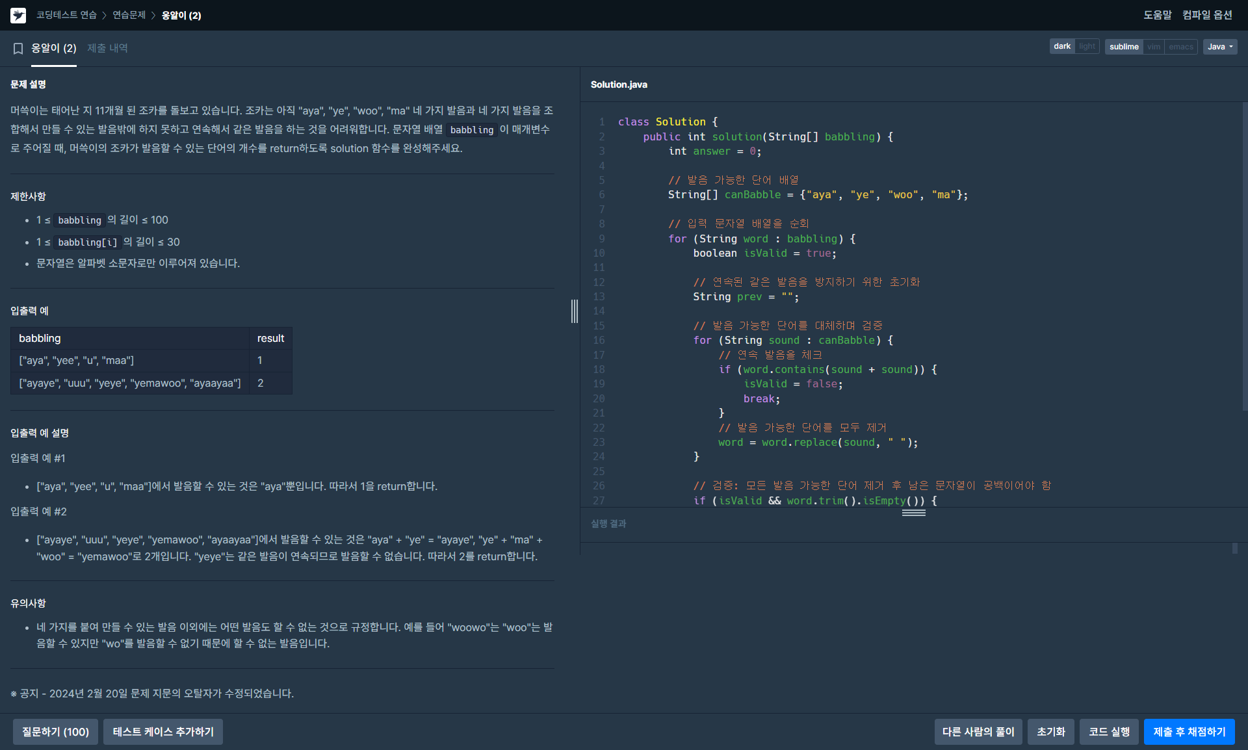
Task: Switch editor theme to light
Action: point(1087,47)
